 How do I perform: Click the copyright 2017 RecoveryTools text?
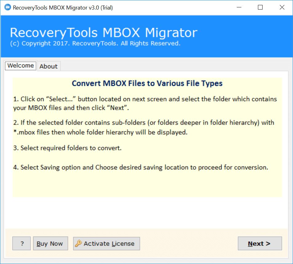click(95, 43)
